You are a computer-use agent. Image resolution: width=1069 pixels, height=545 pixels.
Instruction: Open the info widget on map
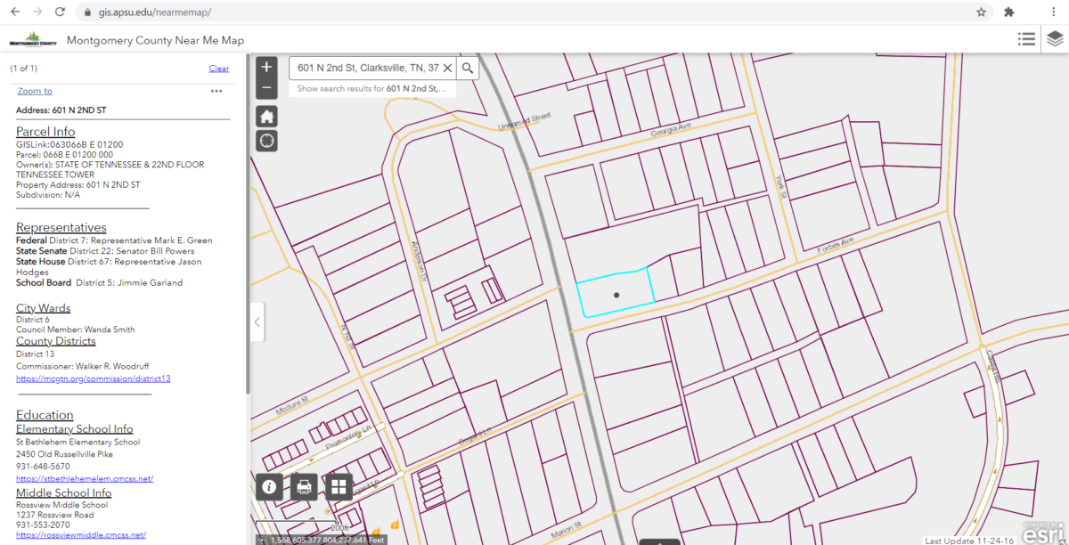click(270, 487)
